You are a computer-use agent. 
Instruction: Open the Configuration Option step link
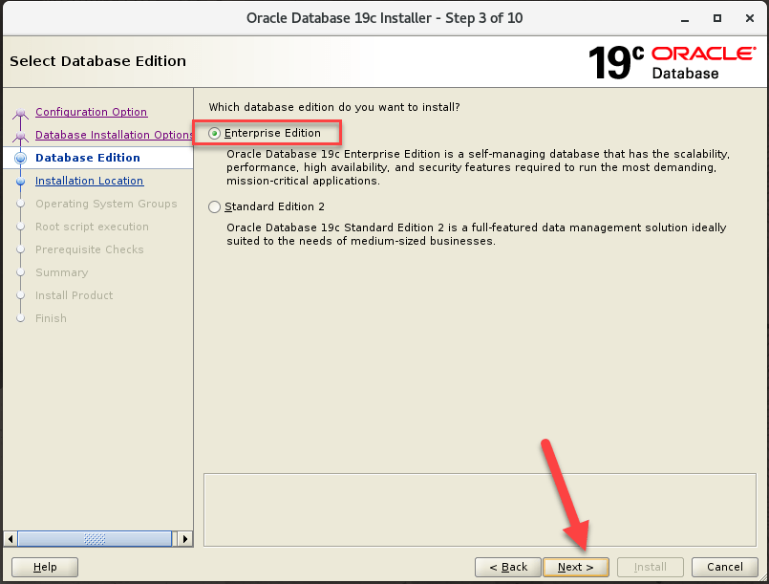91,112
